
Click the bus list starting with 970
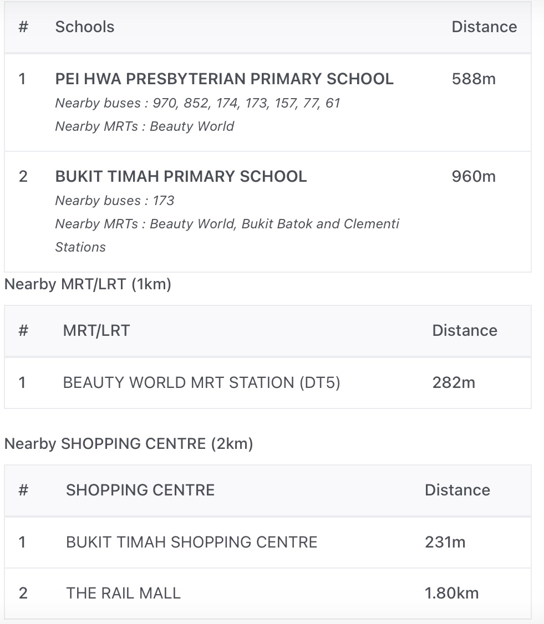tap(197, 103)
